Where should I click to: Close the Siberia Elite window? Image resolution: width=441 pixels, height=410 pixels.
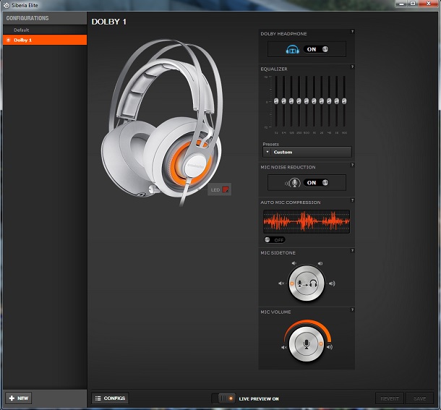[428, 4]
